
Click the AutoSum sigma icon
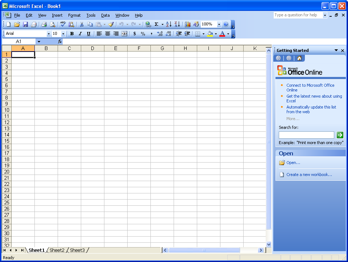pyautogui.click(x=157, y=24)
